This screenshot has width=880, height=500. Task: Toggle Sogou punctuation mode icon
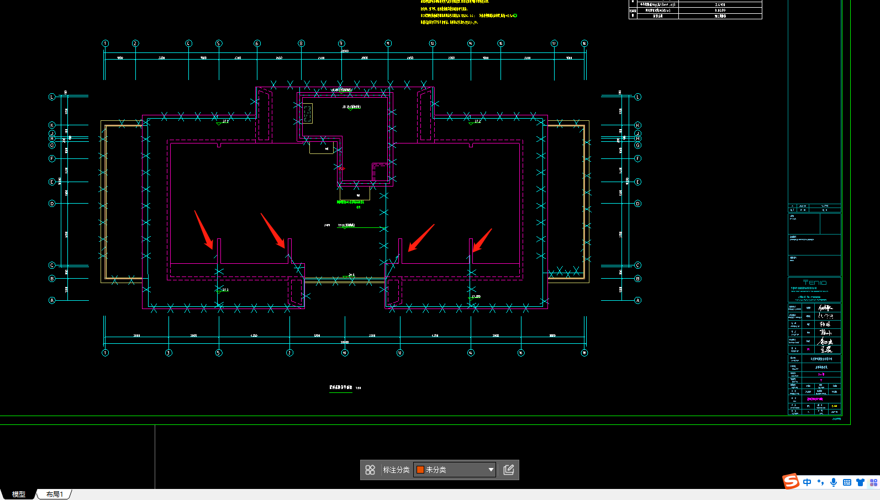820,482
